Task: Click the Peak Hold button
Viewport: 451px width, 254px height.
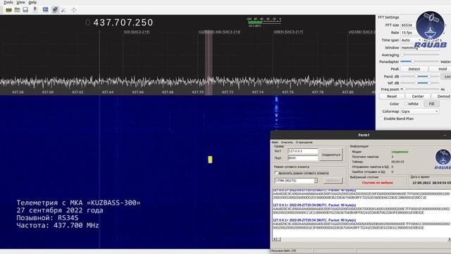Action: pos(440,69)
